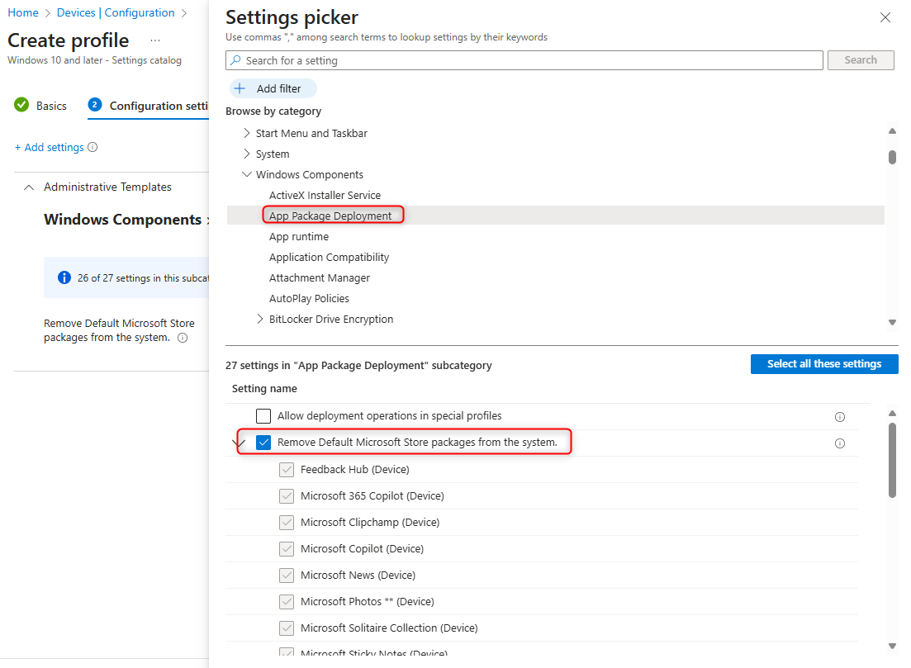Click info icon next to Add settings
The width and height of the screenshot is (911, 668).
tap(93, 147)
